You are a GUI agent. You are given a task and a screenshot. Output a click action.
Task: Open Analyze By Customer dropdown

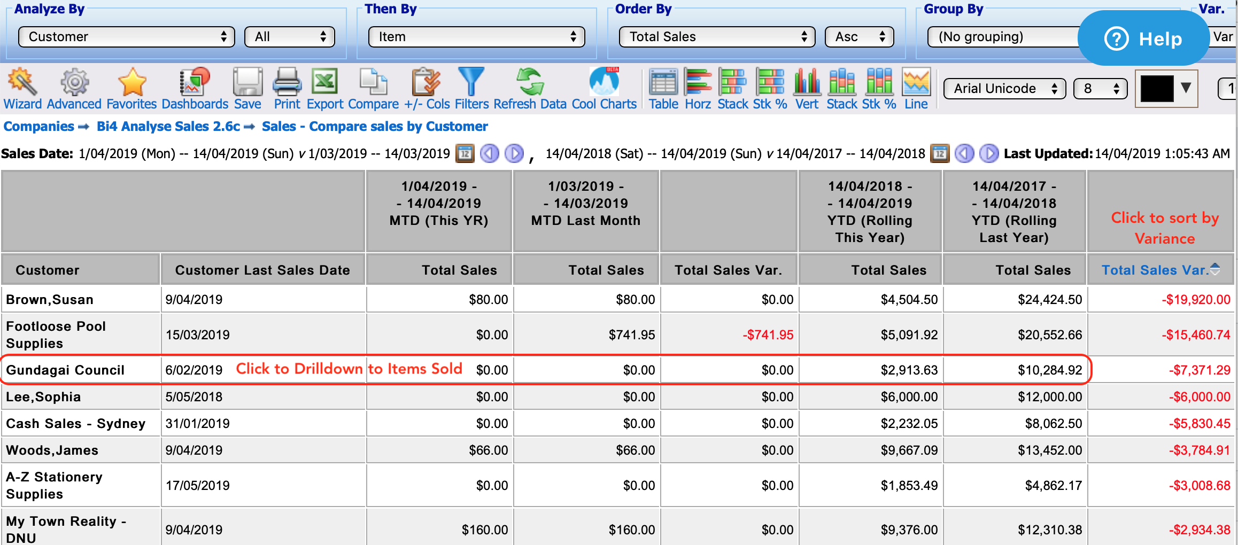tap(127, 37)
